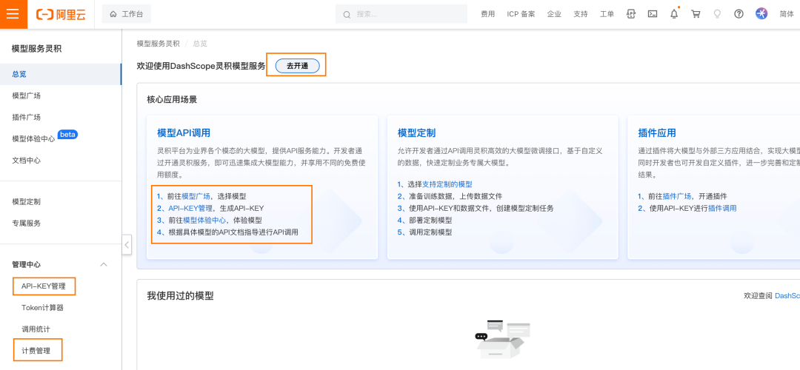Open the user avatar menu

[761, 14]
